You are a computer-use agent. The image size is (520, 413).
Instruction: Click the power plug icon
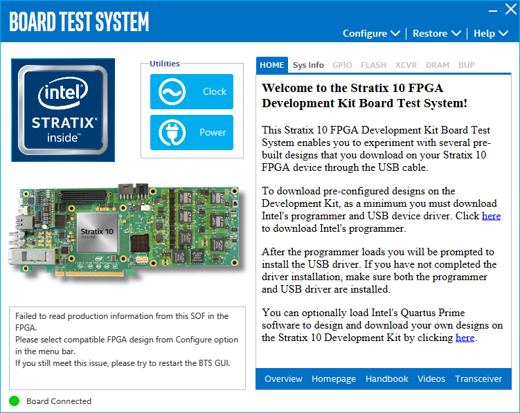tap(172, 132)
